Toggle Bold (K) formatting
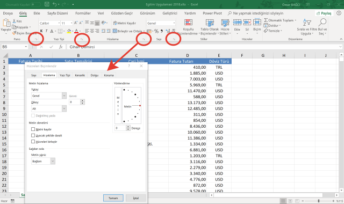This screenshot has height=204, width=344. (41, 31)
